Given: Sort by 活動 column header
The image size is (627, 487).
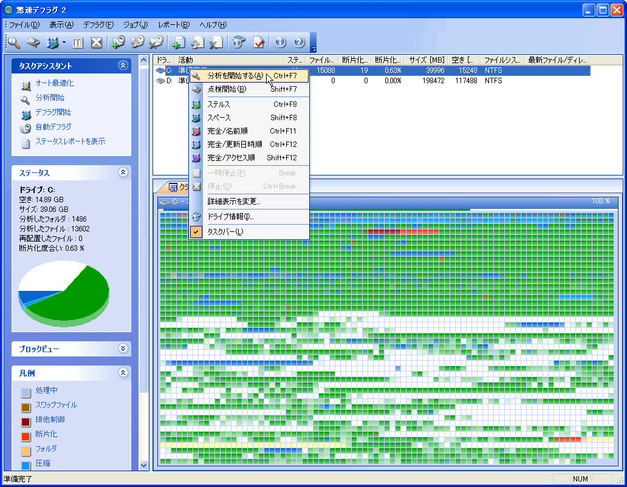Looking at the screenshot, I should point(230,60).
